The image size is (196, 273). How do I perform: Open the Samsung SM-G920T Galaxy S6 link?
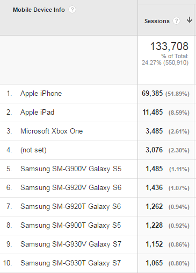(x=71, y=207)
